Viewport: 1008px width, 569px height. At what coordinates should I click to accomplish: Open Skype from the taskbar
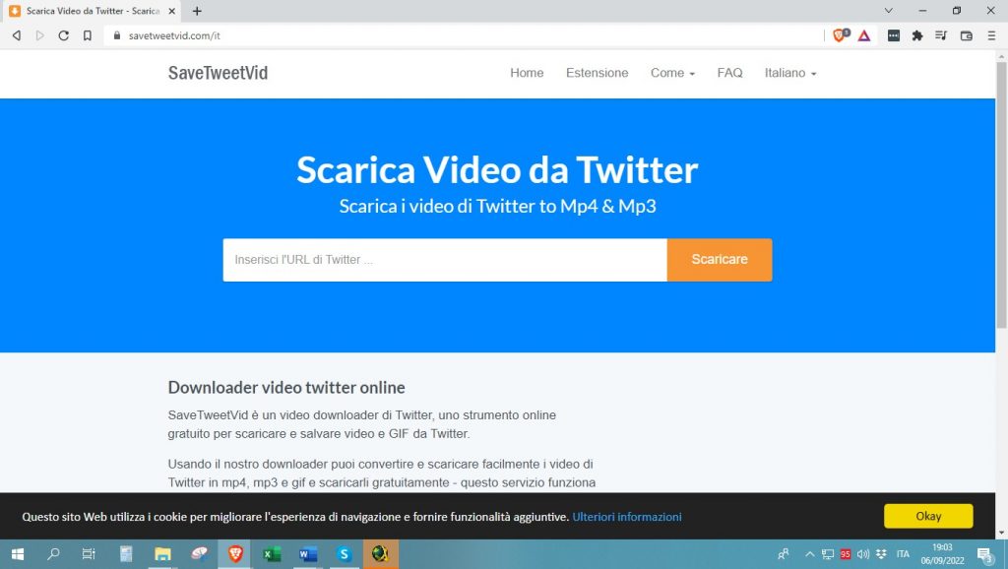point(344,554)
